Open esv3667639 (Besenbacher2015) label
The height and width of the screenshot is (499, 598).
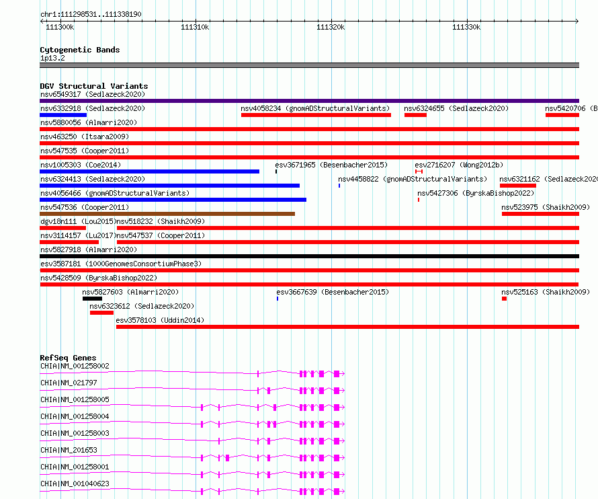coord(333,292)
